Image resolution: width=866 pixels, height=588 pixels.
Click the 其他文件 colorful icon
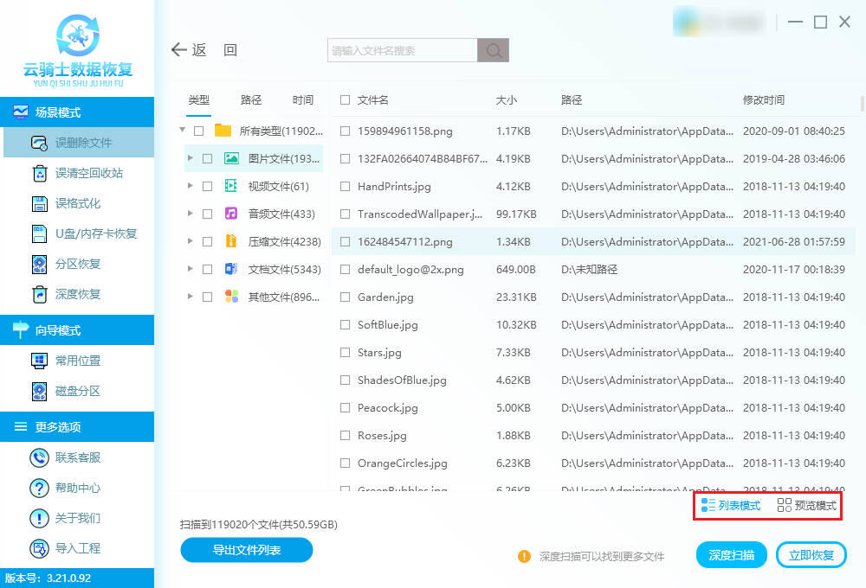coord(231,297)
